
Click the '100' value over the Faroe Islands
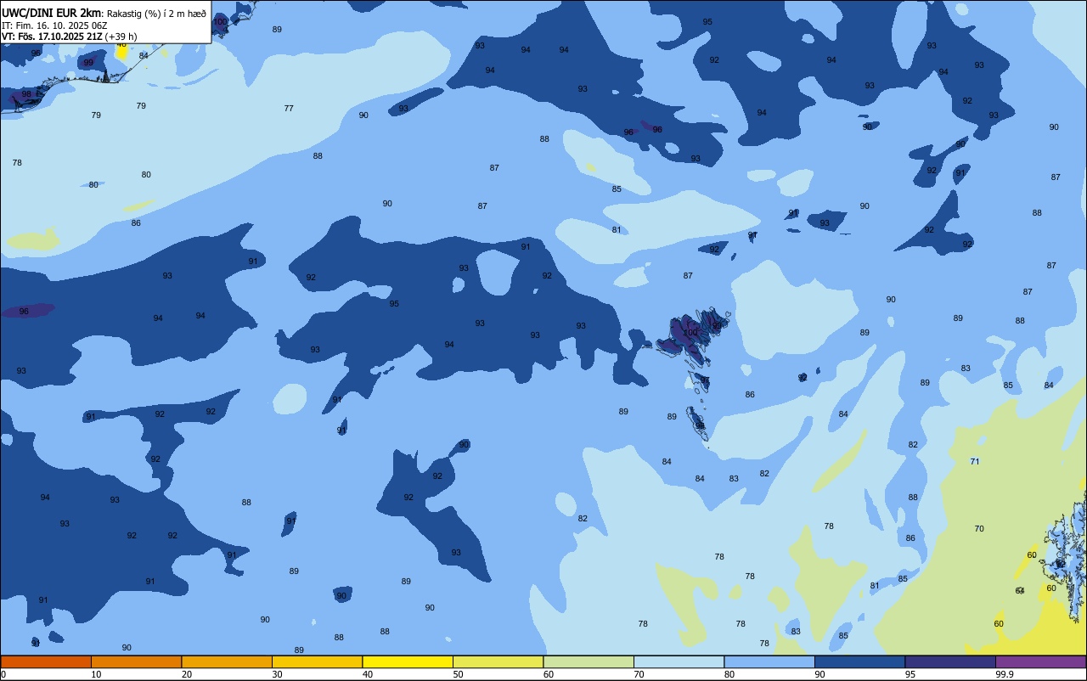(691, 332)
